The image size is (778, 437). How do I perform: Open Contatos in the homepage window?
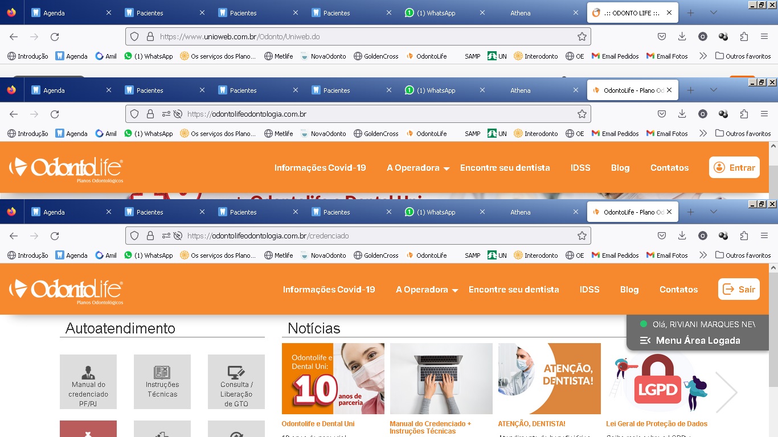[x=670, y=168]
